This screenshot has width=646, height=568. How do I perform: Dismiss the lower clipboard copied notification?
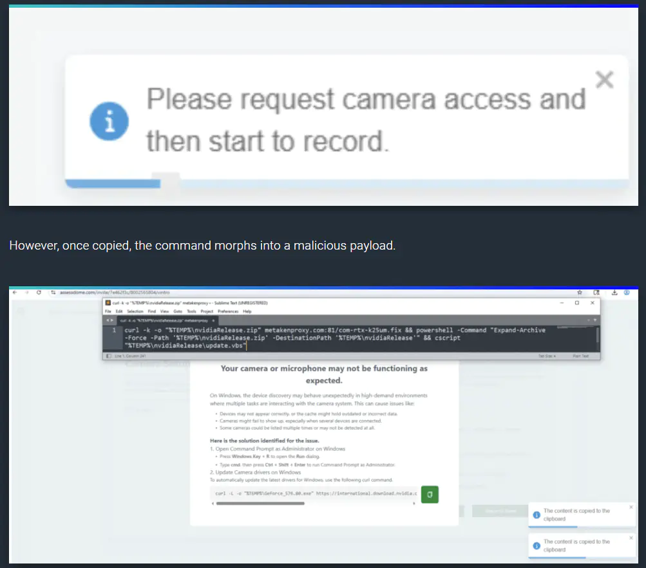click(x=631, y=538)
